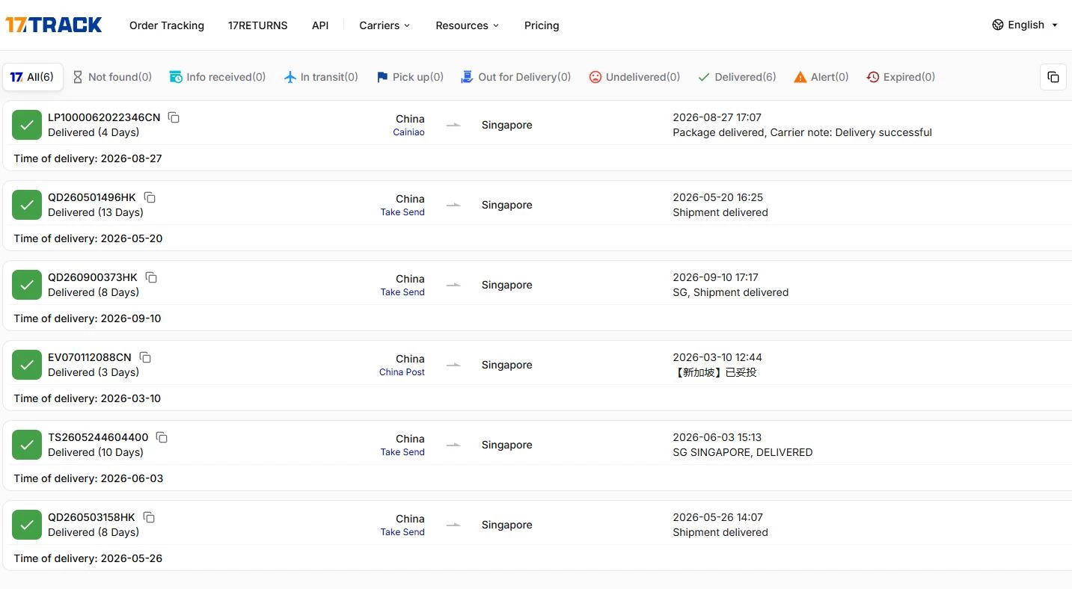Click the Cainiao carrier link
The width and height of the screenshot is (1072, 589).
[x=408, y=132]
